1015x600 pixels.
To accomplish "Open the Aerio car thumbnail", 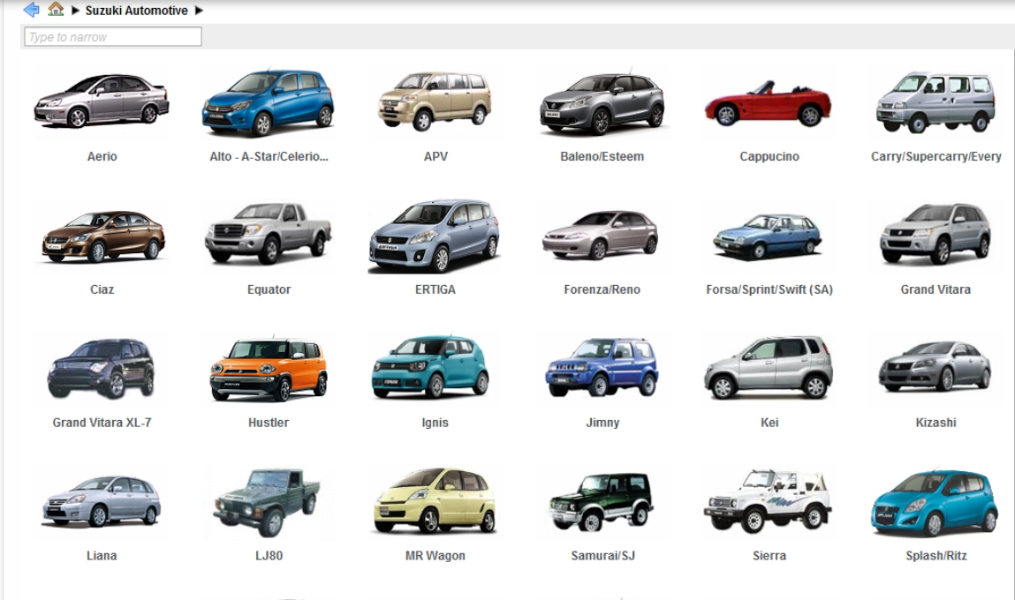I will click(102, 101).
